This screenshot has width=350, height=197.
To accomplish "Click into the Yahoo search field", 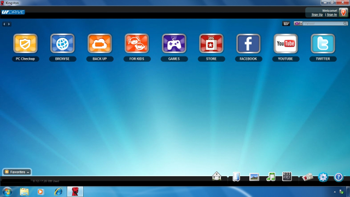I will tap(323, 24).
